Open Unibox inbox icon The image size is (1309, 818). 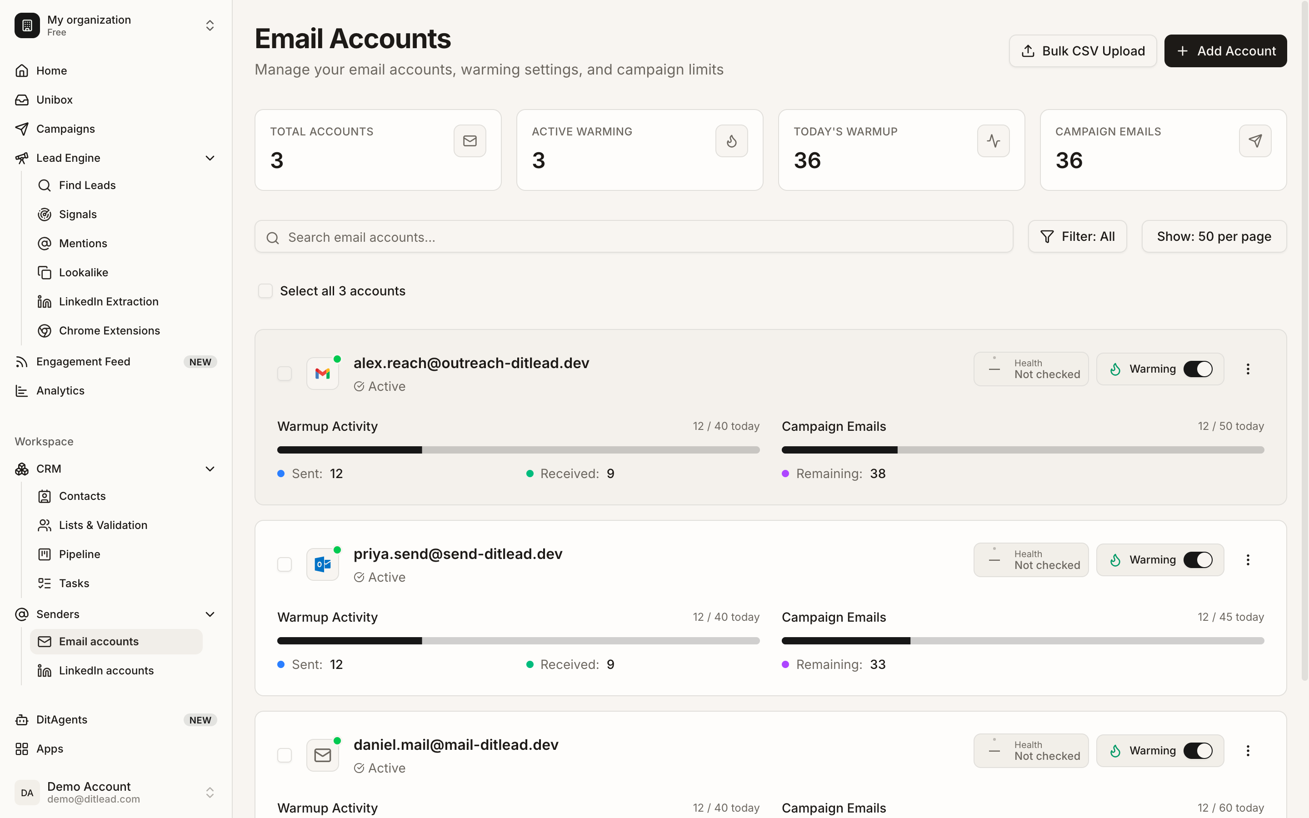22,100
